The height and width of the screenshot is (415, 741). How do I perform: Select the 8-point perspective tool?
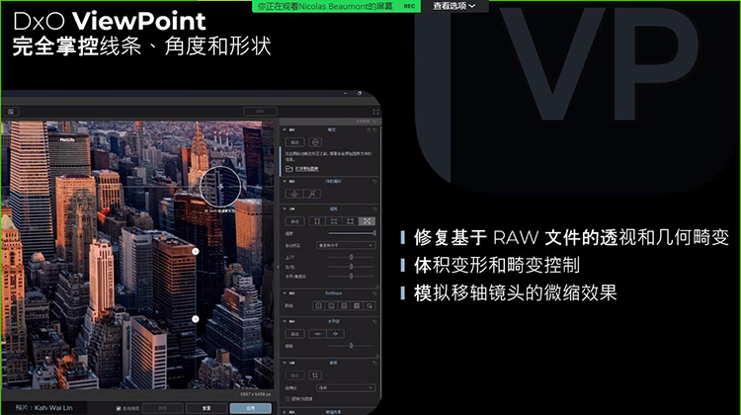tap(367, 221)
